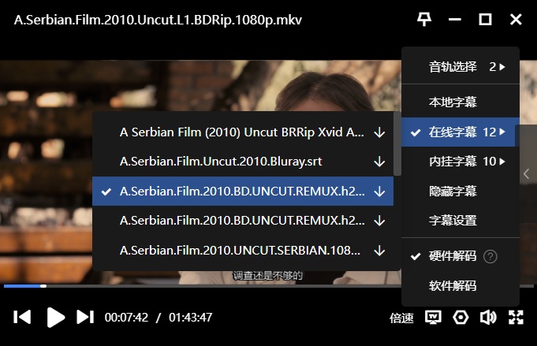Screen dimensions: 537x346
Task: Click the 倍速 playback speed button
Action: coord(401,318)
